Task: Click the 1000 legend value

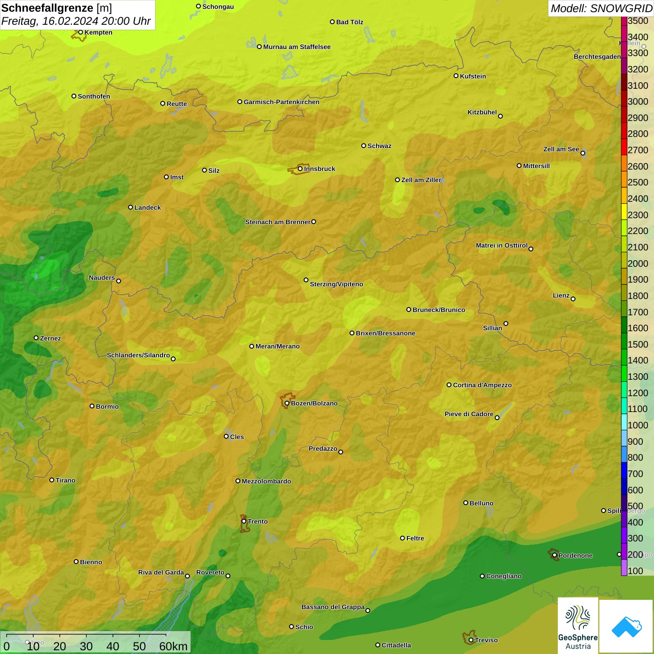Action: point(638,425)
